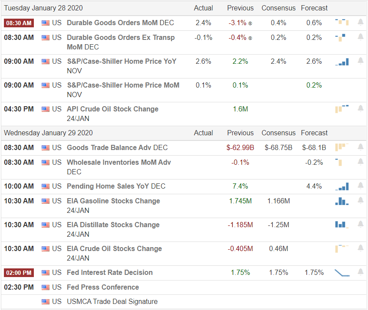Click the US country label for Pending Home Sales
Viewport: 368px width, 310px height.
pyautogui.click(x=56, y=186)
